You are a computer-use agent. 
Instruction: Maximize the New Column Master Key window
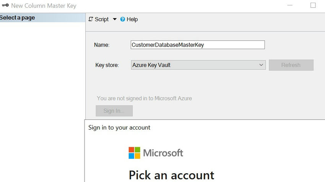[x=313, y=5]
